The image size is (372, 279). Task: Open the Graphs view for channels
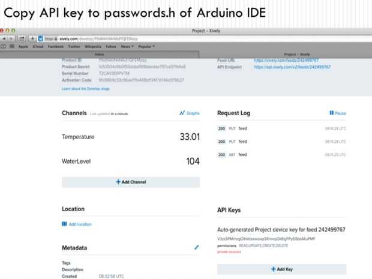tap(190, 113)
